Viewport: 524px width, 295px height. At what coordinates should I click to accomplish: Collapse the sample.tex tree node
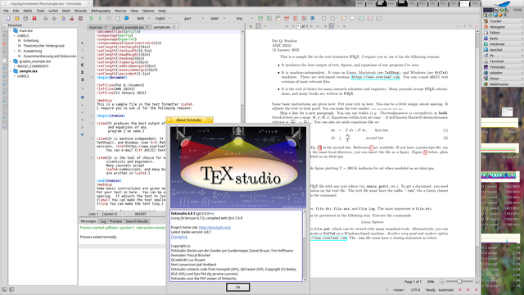(11, 71)
